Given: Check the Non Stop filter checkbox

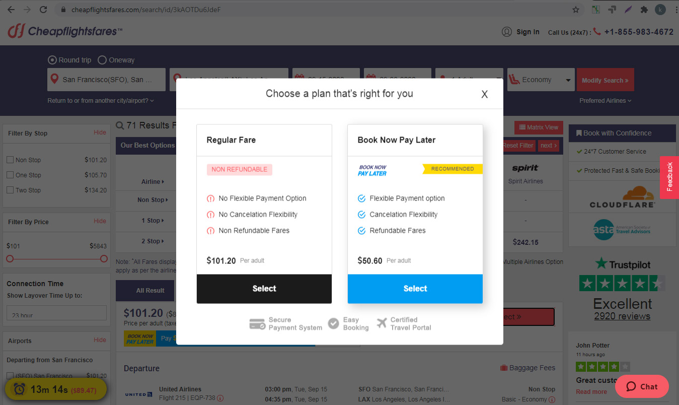Looking at the screenshot, I should 10,160.
